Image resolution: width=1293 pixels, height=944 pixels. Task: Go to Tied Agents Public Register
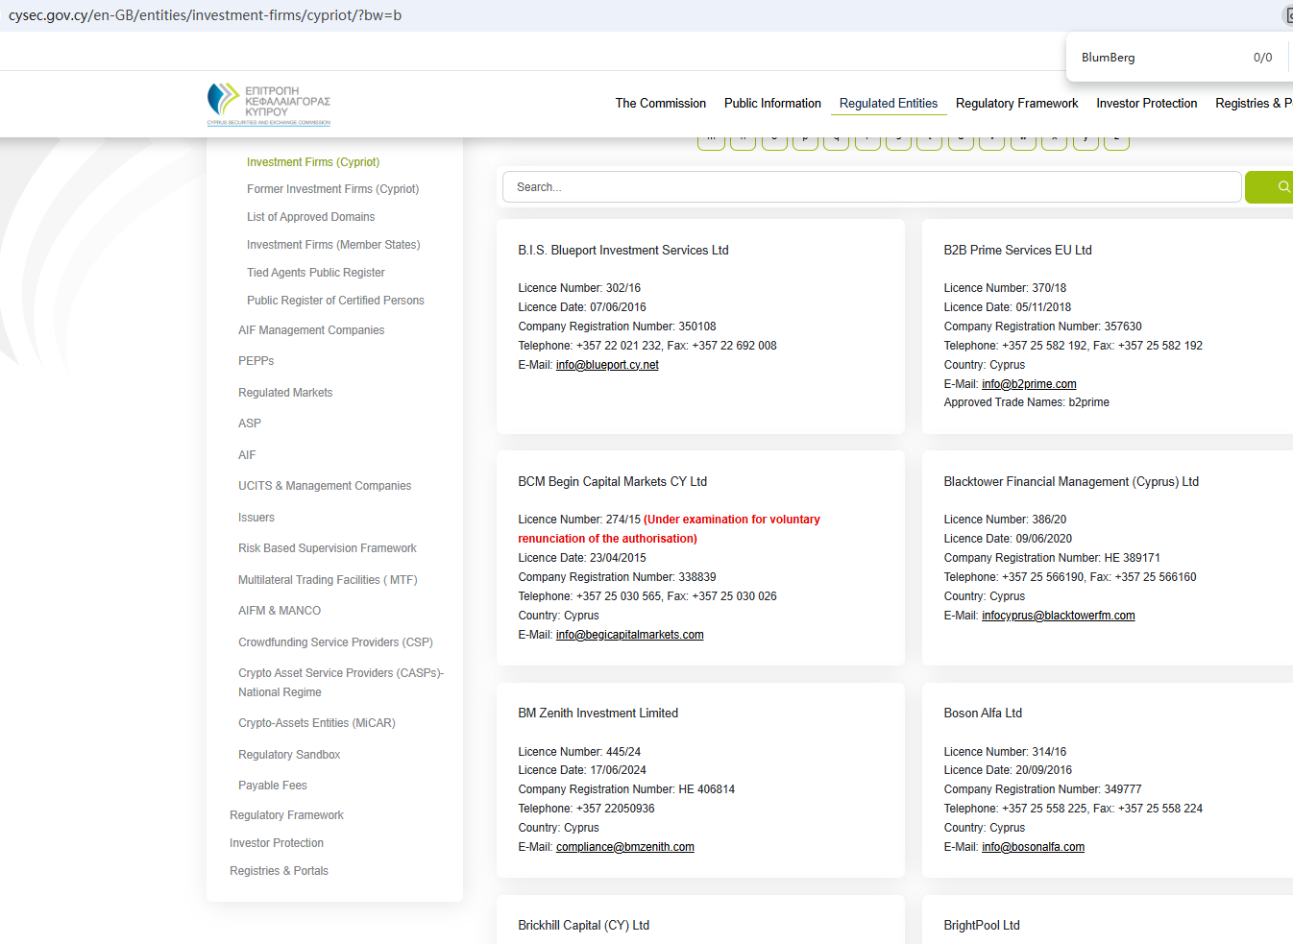315,273
